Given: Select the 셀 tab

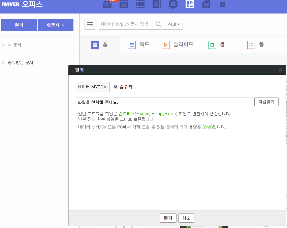Looking at the screenshot, I should coord(216,45).
